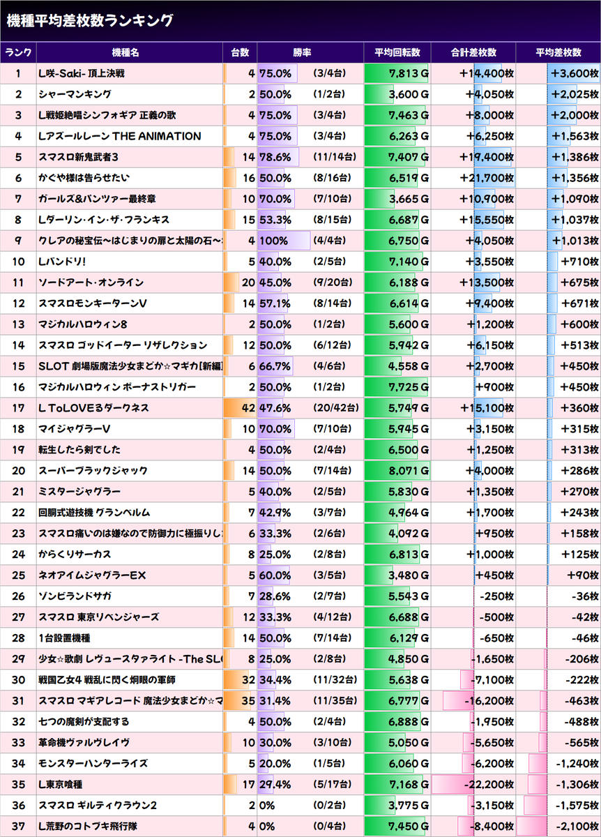Click the 78.6% win rate cell
Screen dimensions: 601x837
pyautogui.click(x=275, y=157)
